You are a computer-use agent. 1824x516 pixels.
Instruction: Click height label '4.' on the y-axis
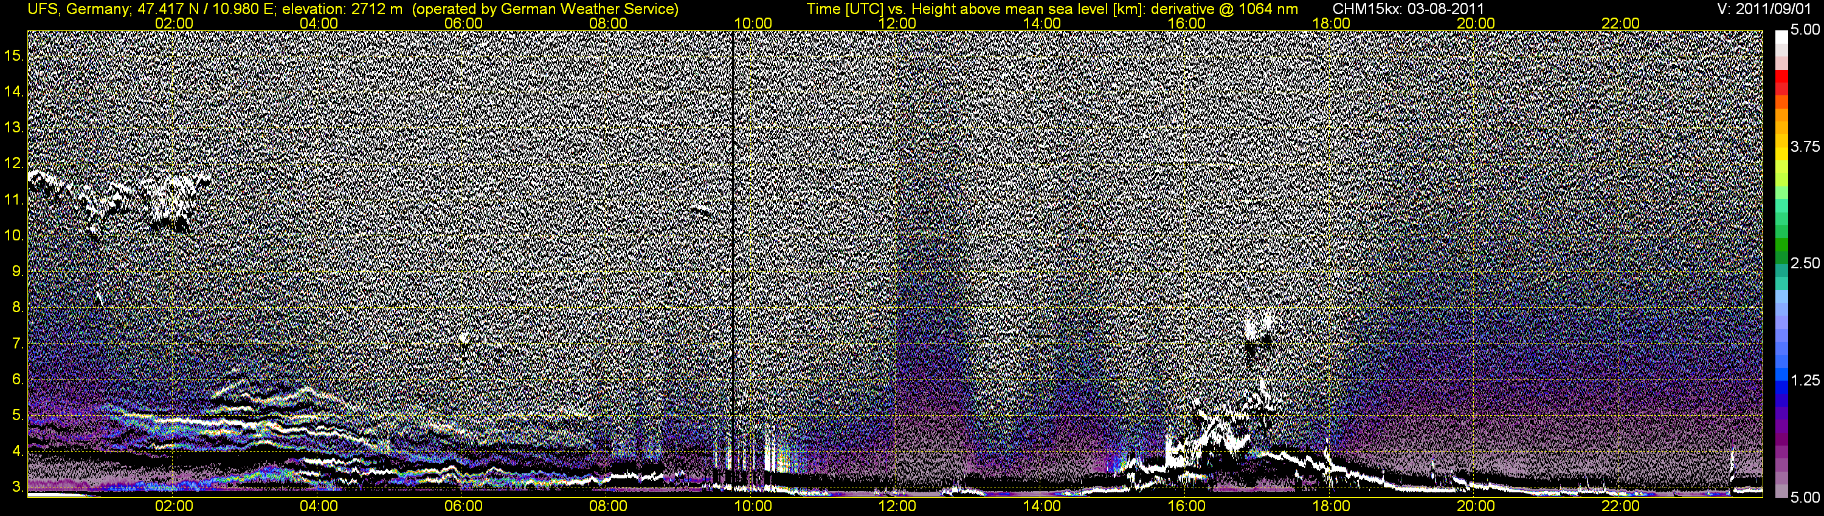tap(18, 451)
